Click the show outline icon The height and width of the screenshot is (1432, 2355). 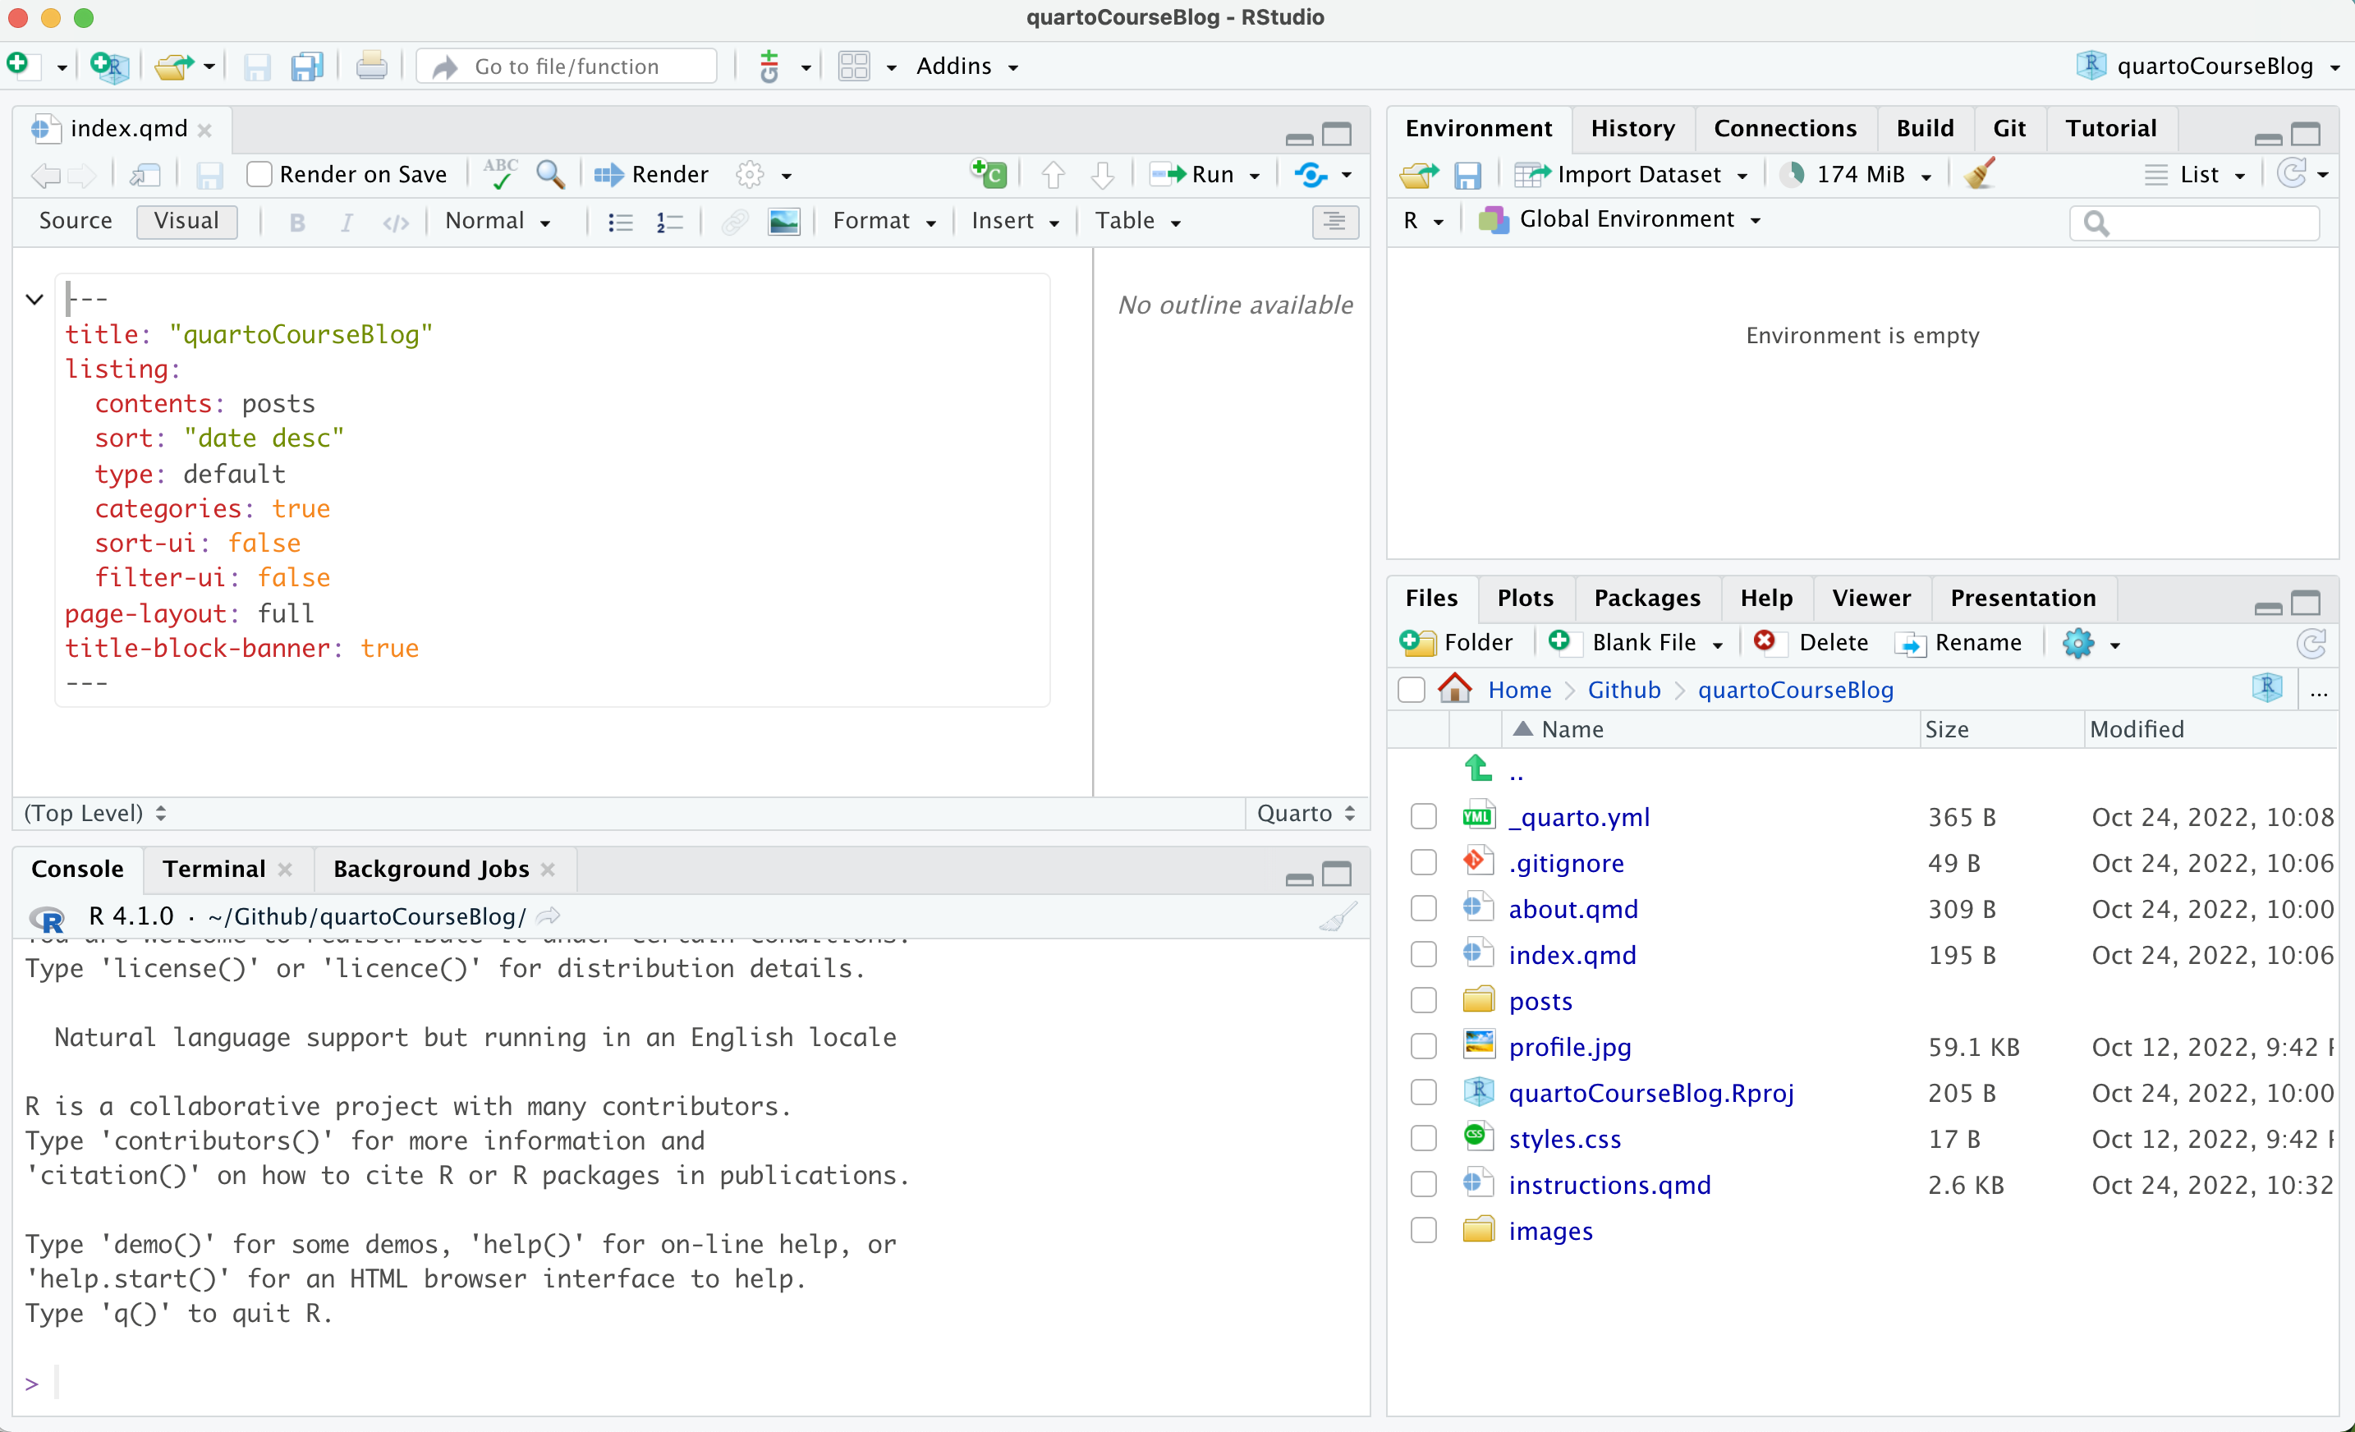(1334, 222)
